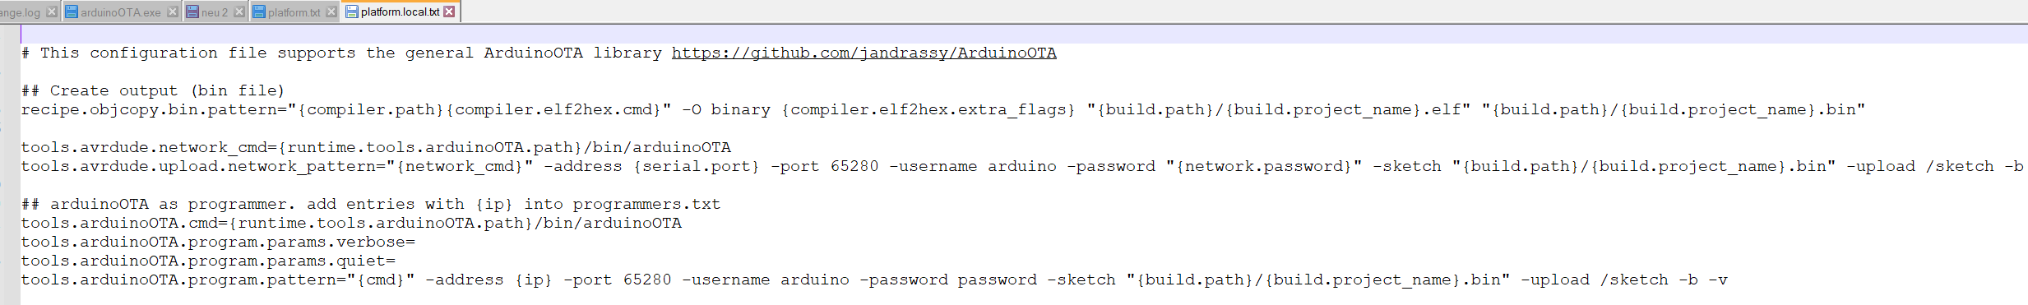Switch to the arduinoOTA.exe tab
The width and height of the screenshot is (2028, 305).
tap(121, 12)
